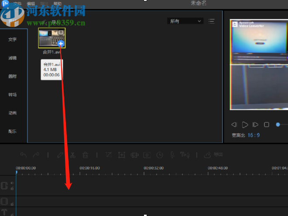Click the play button under preview
Image resolution: width=288 pixels, height=216 pixels.
click(245, 125)
